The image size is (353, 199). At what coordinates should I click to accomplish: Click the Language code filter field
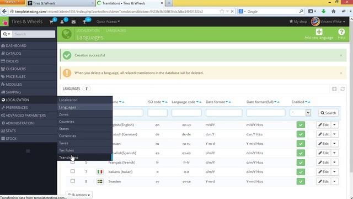186,113
